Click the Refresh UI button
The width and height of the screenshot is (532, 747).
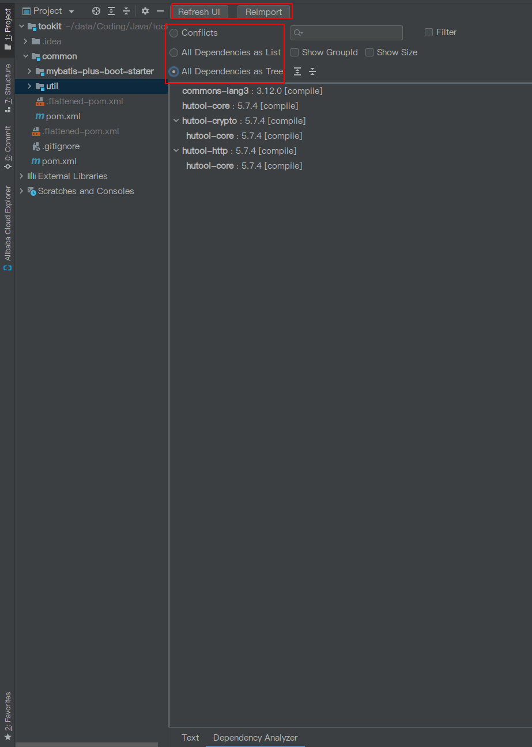tap(199, 12)
